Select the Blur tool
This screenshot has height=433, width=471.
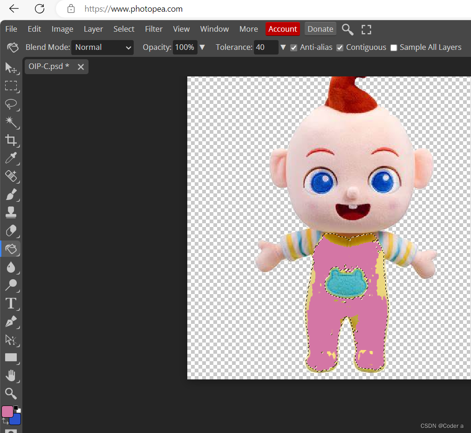click(11, 267)
